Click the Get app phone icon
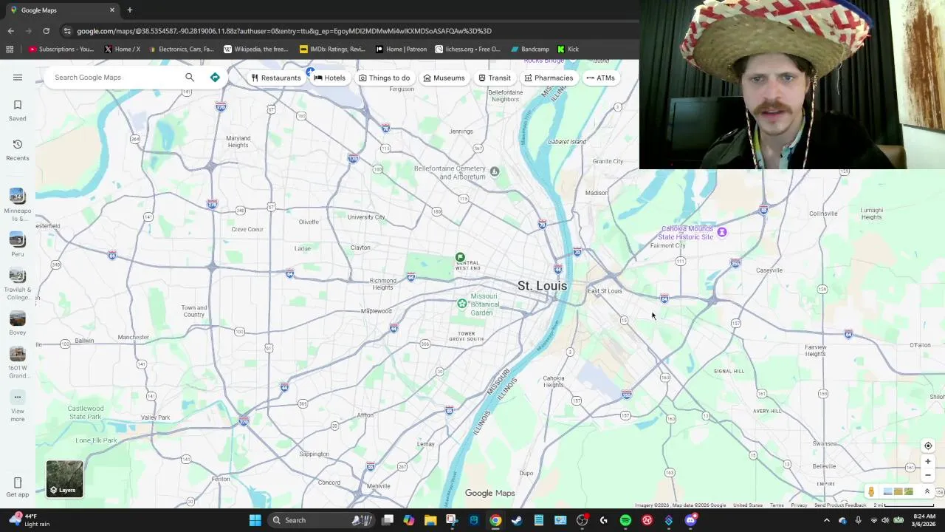Viewport: 945px width, 532px height. 18,487
